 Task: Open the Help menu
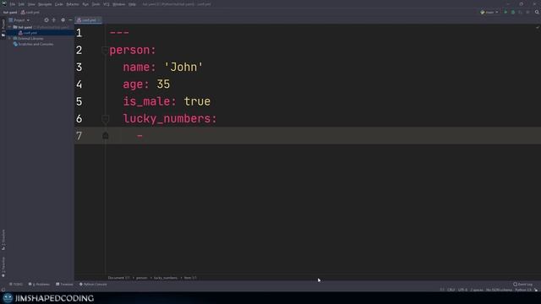point(132,4)
